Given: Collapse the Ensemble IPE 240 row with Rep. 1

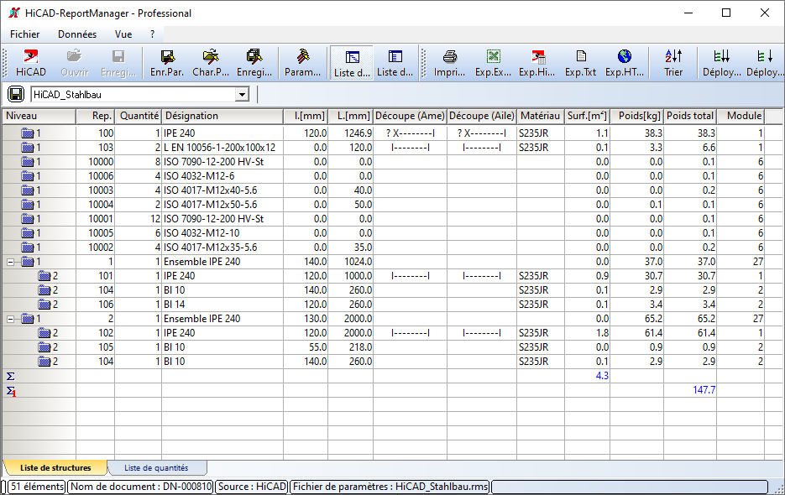Looking at the screenshot, I should point(11,262).
